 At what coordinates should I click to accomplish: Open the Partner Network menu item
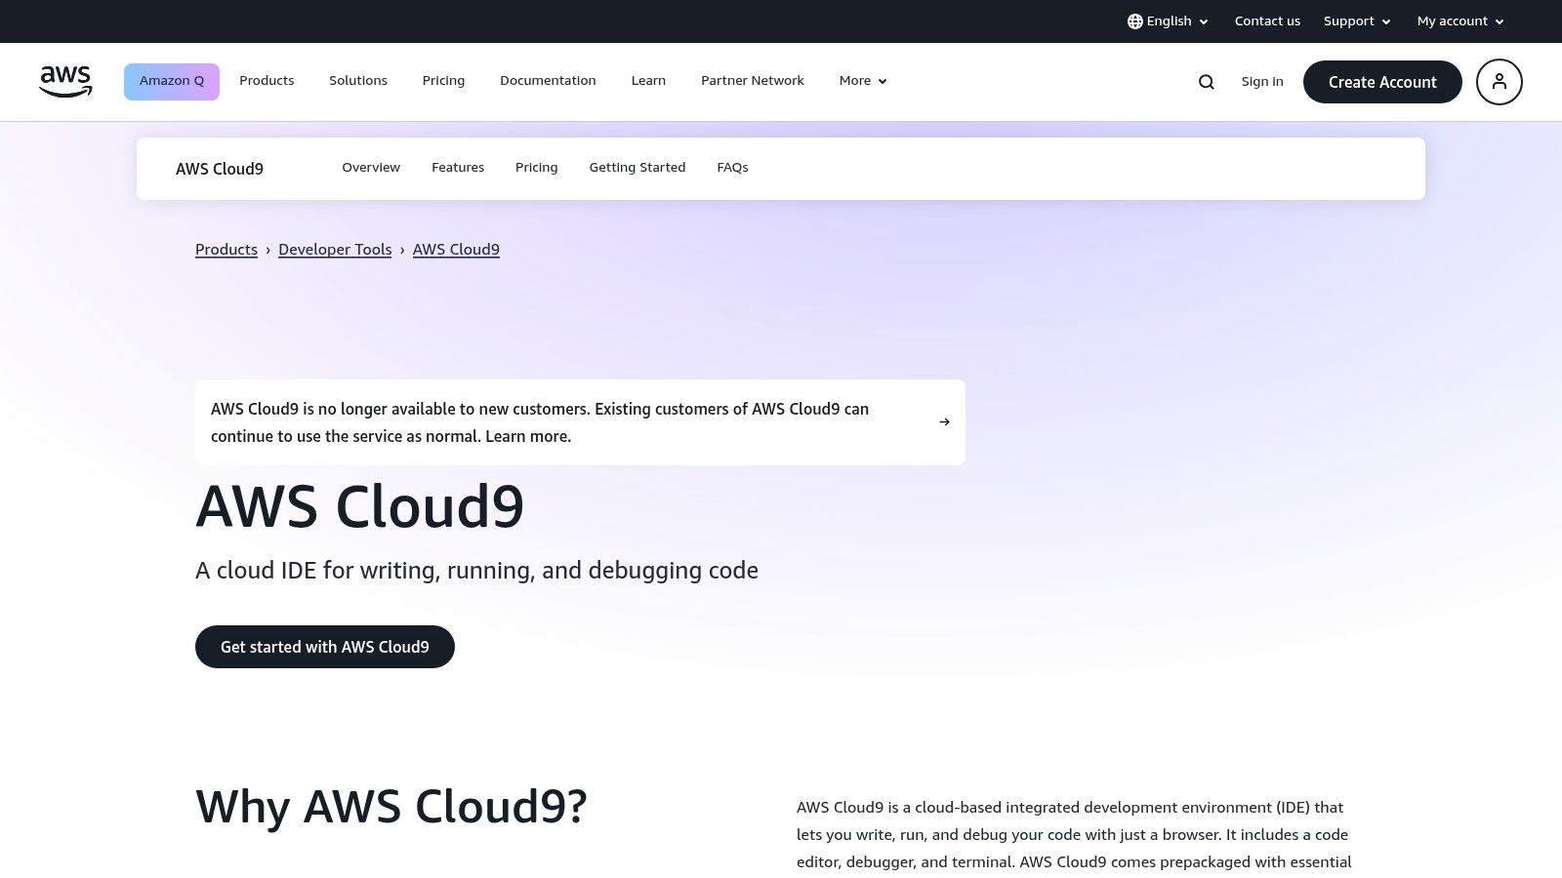point(753,81)
